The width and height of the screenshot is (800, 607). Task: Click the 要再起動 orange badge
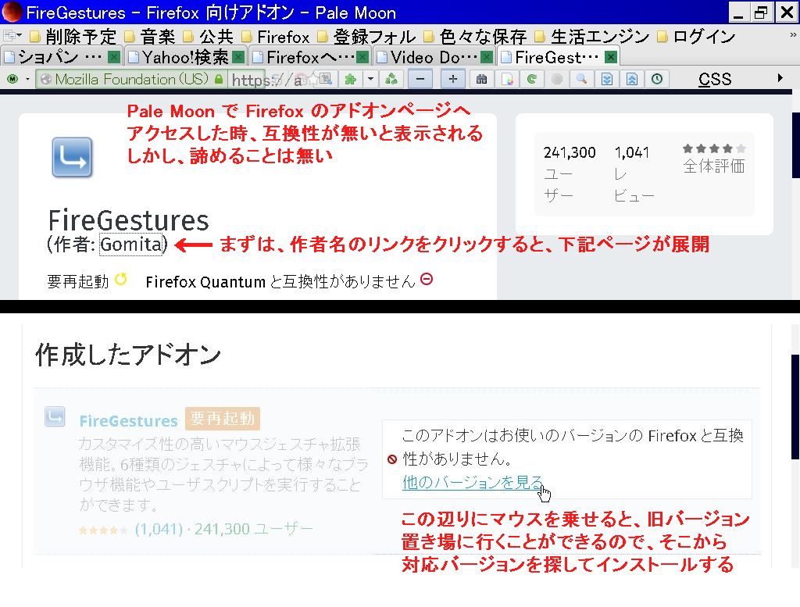[223, 419]
